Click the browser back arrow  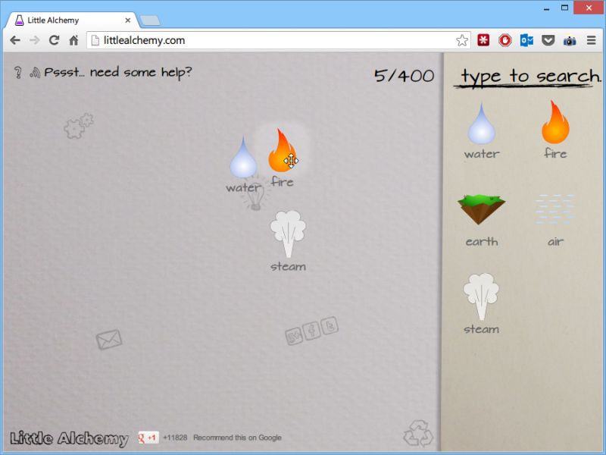pyautogui.click(x=15, y=40)
